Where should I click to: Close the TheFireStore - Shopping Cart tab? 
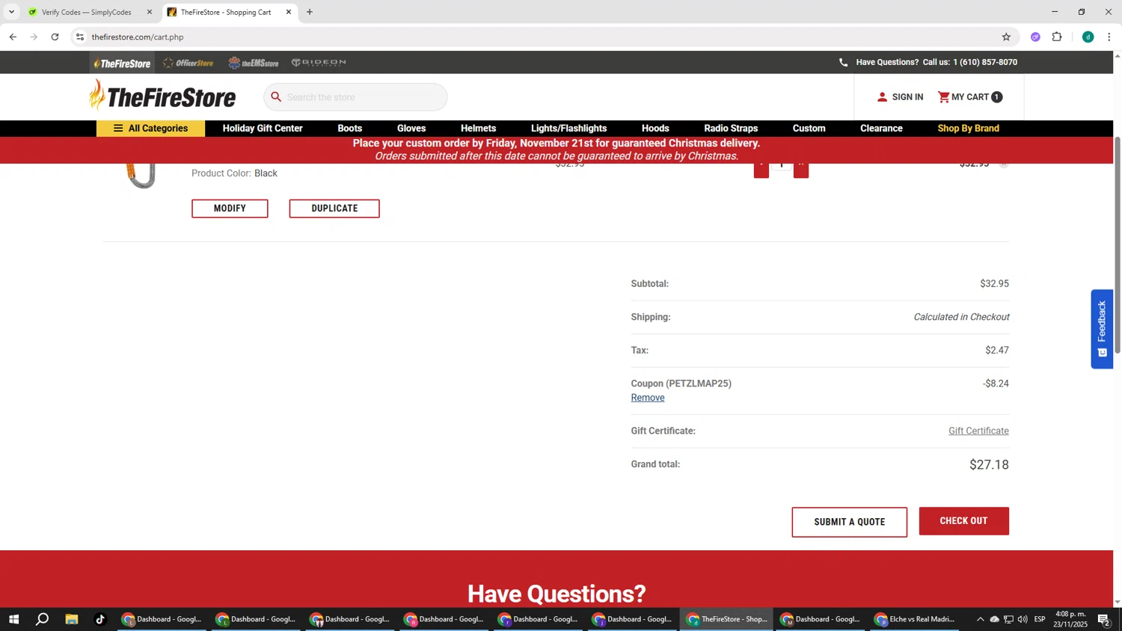click(x=289, y=12)
